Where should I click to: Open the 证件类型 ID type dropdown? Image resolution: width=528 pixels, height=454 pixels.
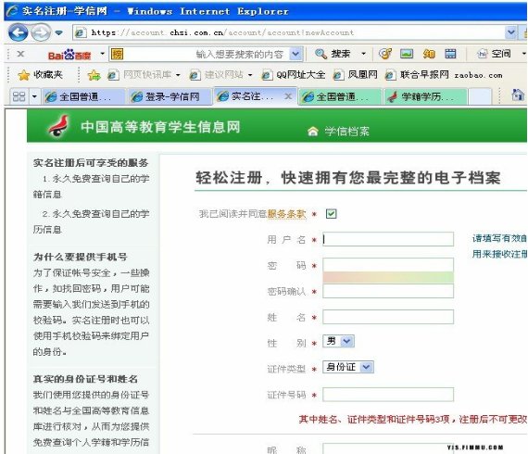348,367
